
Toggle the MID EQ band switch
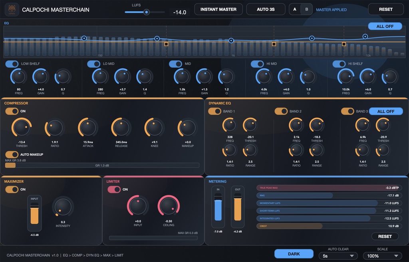click(175, 64)
